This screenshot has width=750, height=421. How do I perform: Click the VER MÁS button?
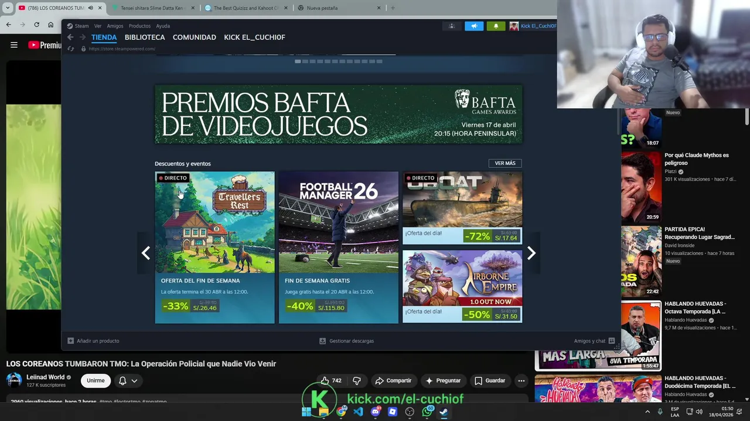coord(505,163)
